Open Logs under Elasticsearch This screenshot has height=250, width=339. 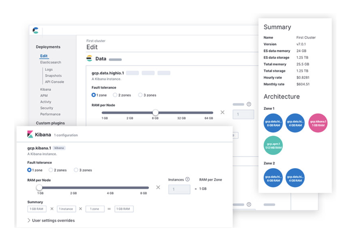click(x=48, y=69)
